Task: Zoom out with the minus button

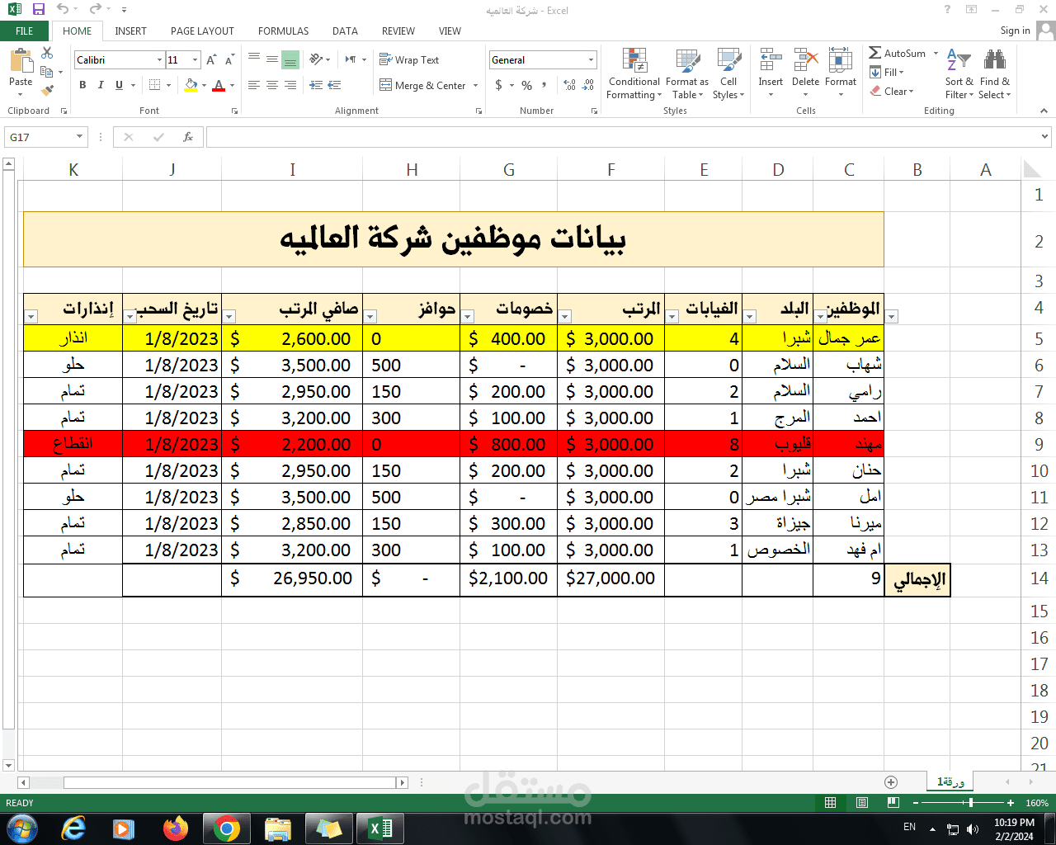Action: point(916,802)
